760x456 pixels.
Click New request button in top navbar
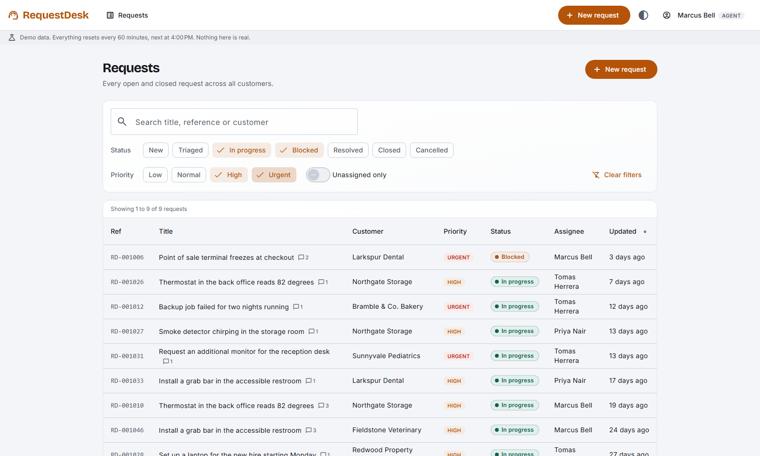click(594, 15)
